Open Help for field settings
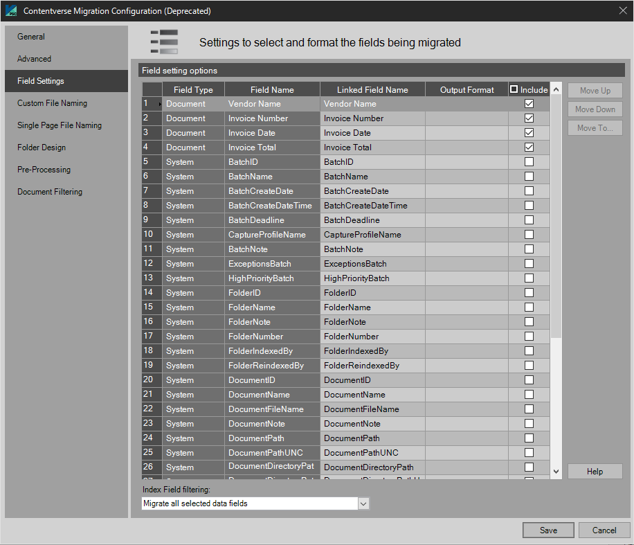 point(595,472)
